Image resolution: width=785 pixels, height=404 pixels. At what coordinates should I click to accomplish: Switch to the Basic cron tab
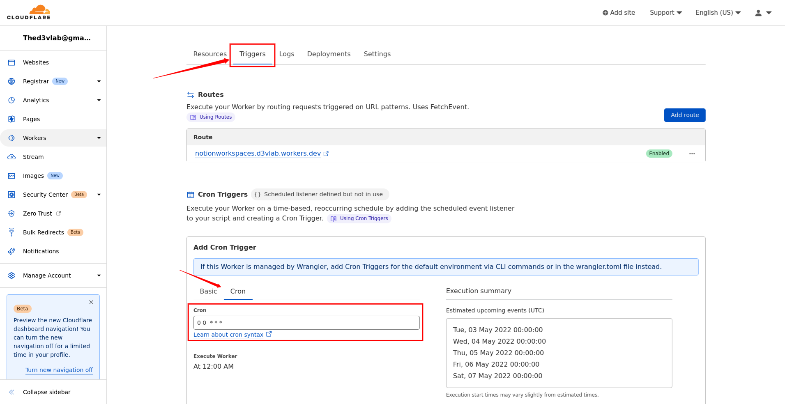tap(209, 291)
